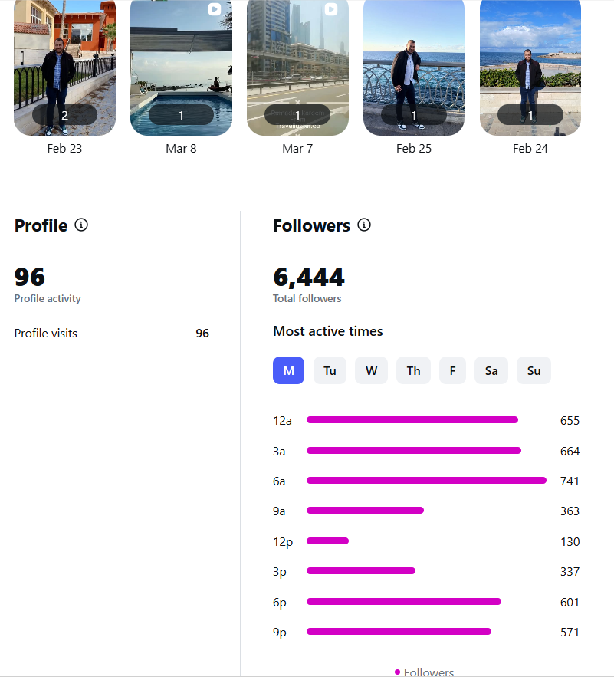The width and height of the screenshot is (614, 677).
Task: Click the reel icon on Mar 7 post
Action: 331,9
